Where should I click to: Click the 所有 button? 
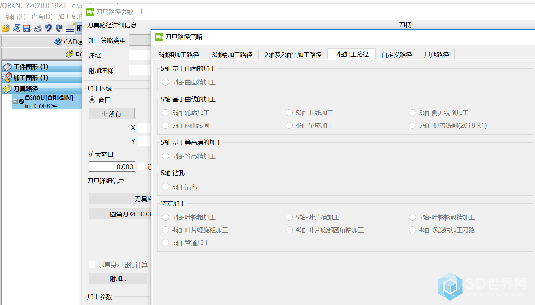pyautogui.click(x=112, y=113)
